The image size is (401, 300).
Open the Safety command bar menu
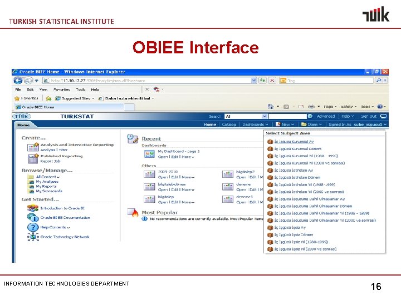[349, 107]
